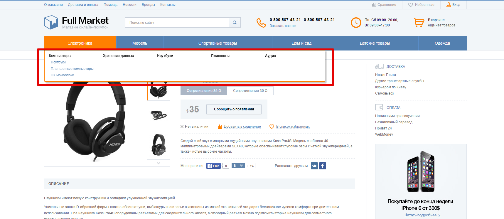Select Хранение данных in the dropdown menu
This screenshot has height=219, width=504.
118,56
